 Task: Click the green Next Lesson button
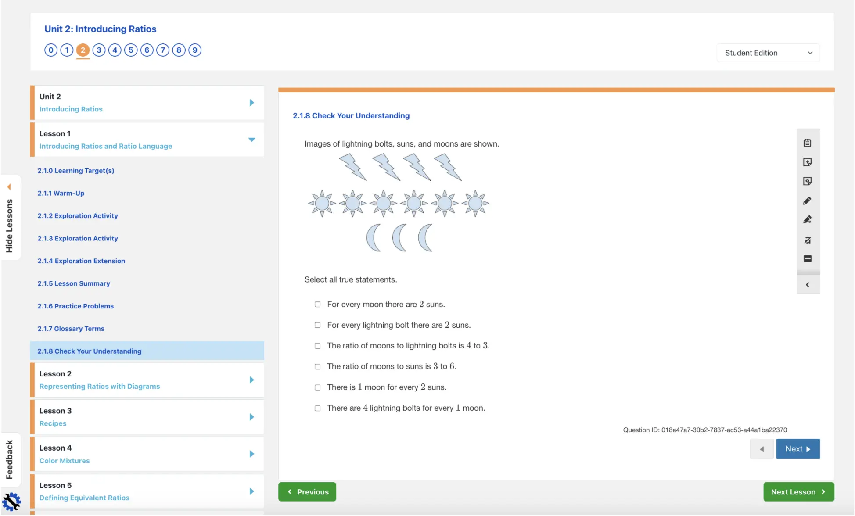pos(798,492)
